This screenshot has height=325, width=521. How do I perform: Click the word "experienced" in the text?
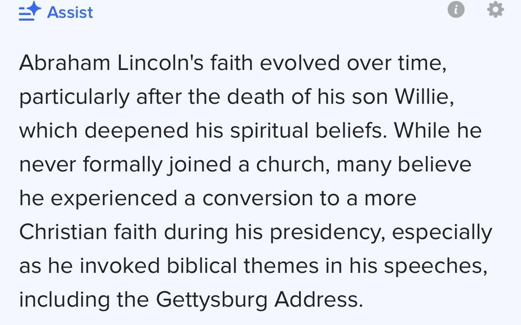(114, 199)
